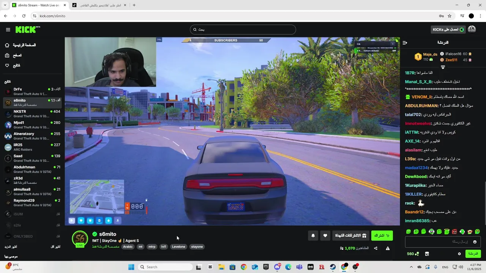Go back in browser
Screen dimensions: 486x273
click(5, 16)
